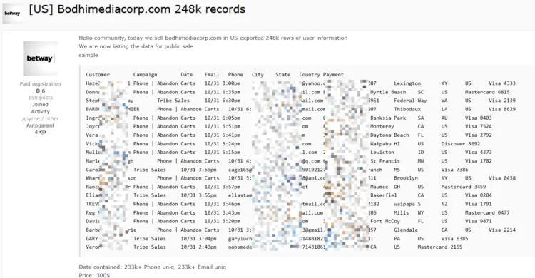
Task: Open the 158 posts link
Action: pyautogui.click(x=40, y=98)
